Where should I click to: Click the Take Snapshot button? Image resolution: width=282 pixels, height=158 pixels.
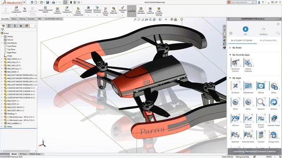tap(150, 11)
